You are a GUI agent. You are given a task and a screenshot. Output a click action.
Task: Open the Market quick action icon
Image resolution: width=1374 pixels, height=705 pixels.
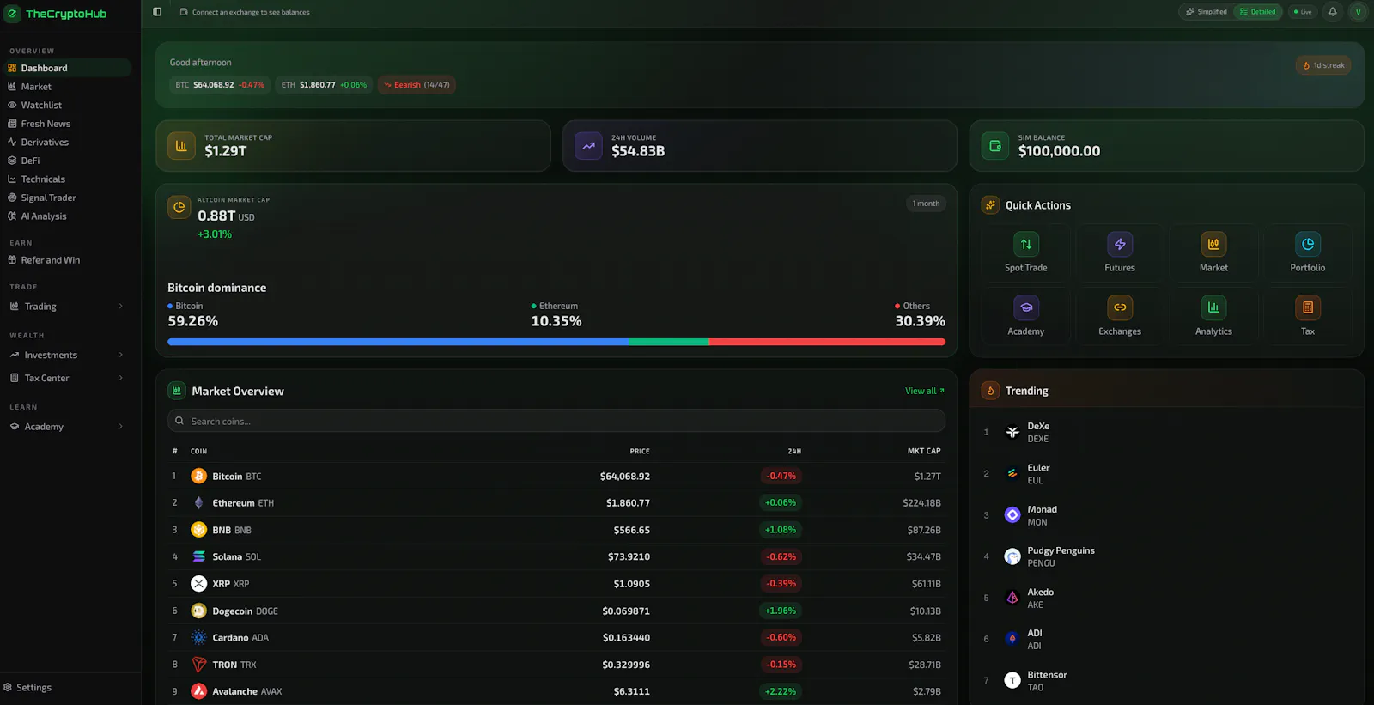point(1213,244)
